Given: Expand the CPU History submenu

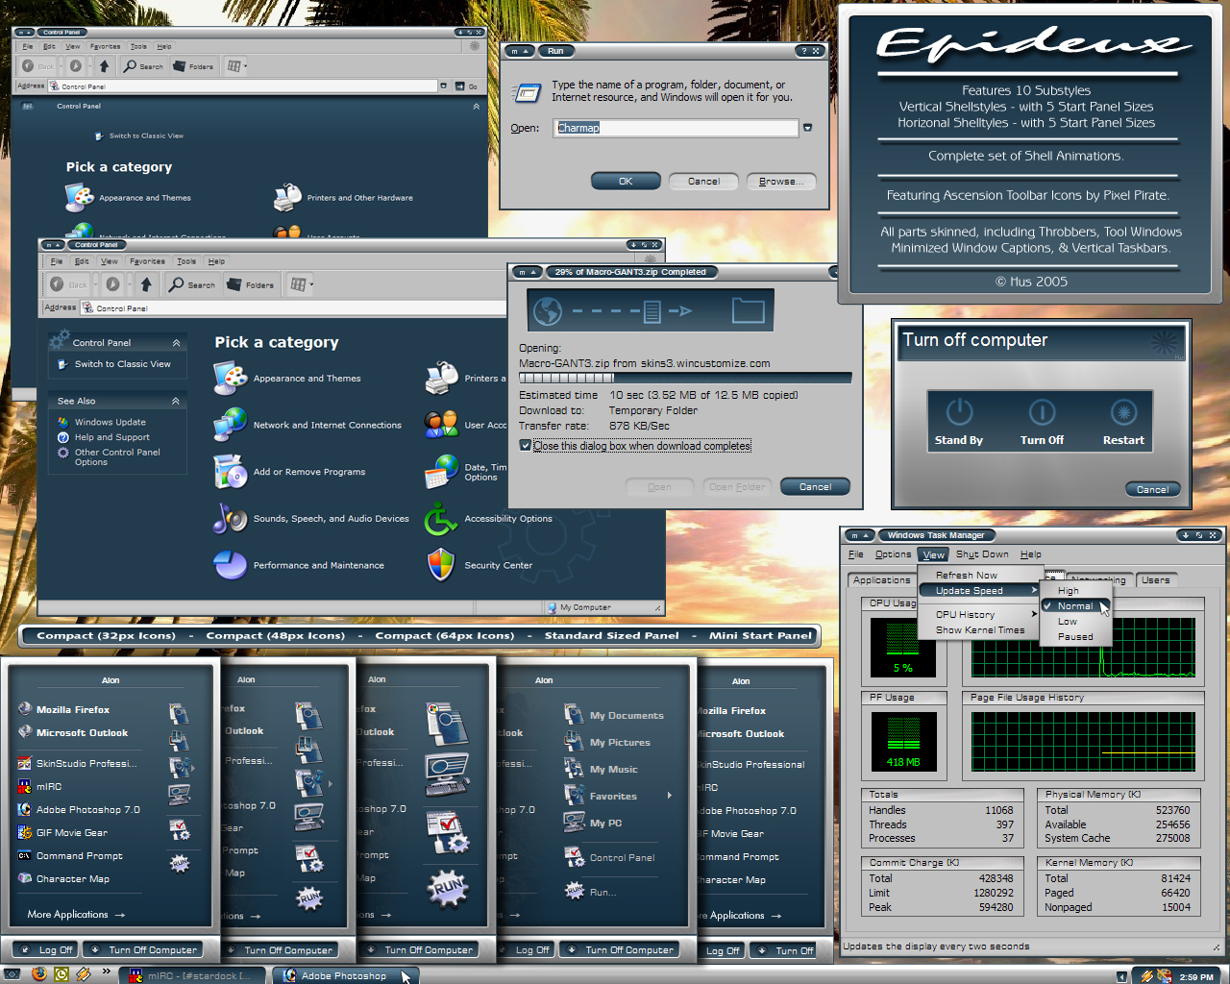Looking at the screenshot, I should click(980, 614).
